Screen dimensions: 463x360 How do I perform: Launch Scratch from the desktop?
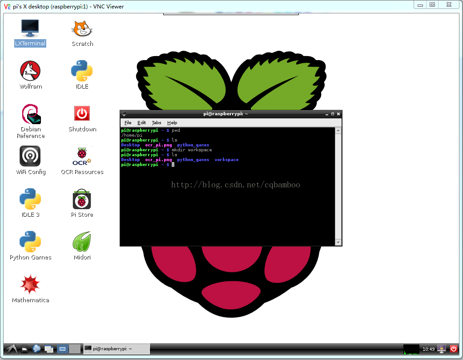82,33
